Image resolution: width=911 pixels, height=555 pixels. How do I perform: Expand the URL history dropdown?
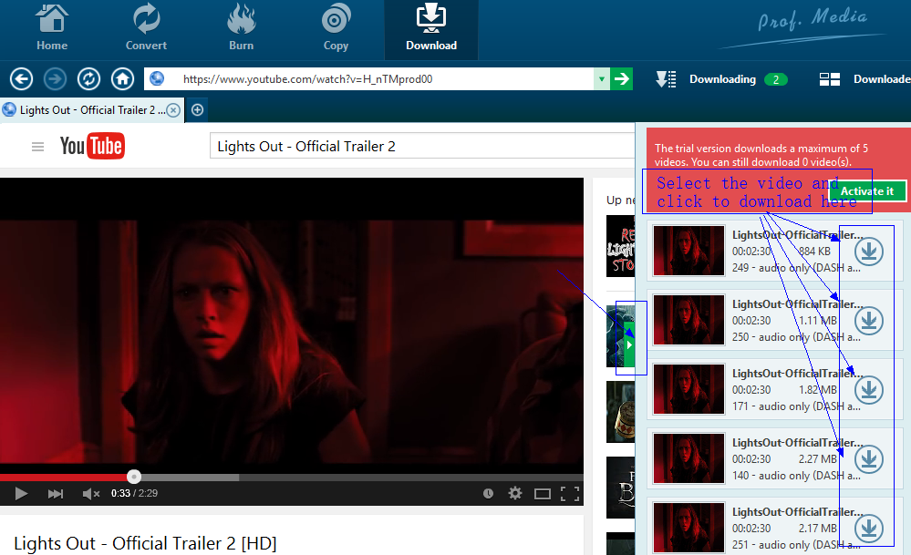click(601, 79)
